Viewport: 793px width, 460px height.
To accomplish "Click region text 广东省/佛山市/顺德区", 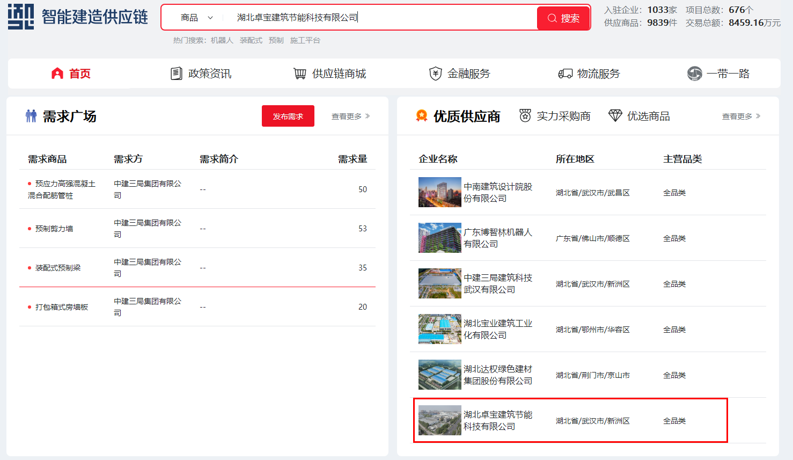I will (x=593, y=238).
